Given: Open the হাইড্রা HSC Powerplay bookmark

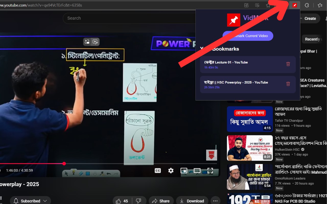Looking at the screenshot, I should (248, 84).
